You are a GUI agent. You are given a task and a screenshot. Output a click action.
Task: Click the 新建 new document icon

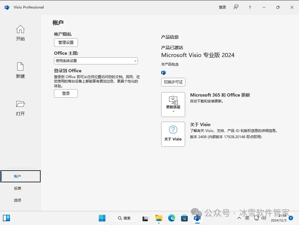point(20,70)
